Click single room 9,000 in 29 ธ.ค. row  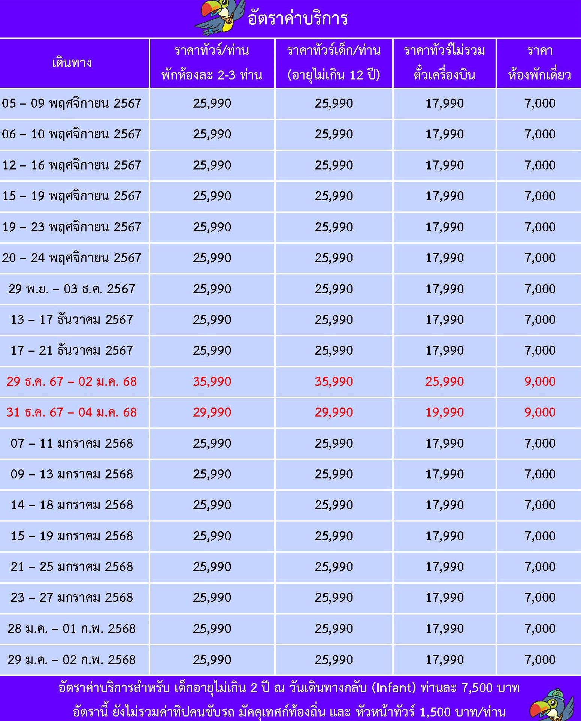[540, 381]
